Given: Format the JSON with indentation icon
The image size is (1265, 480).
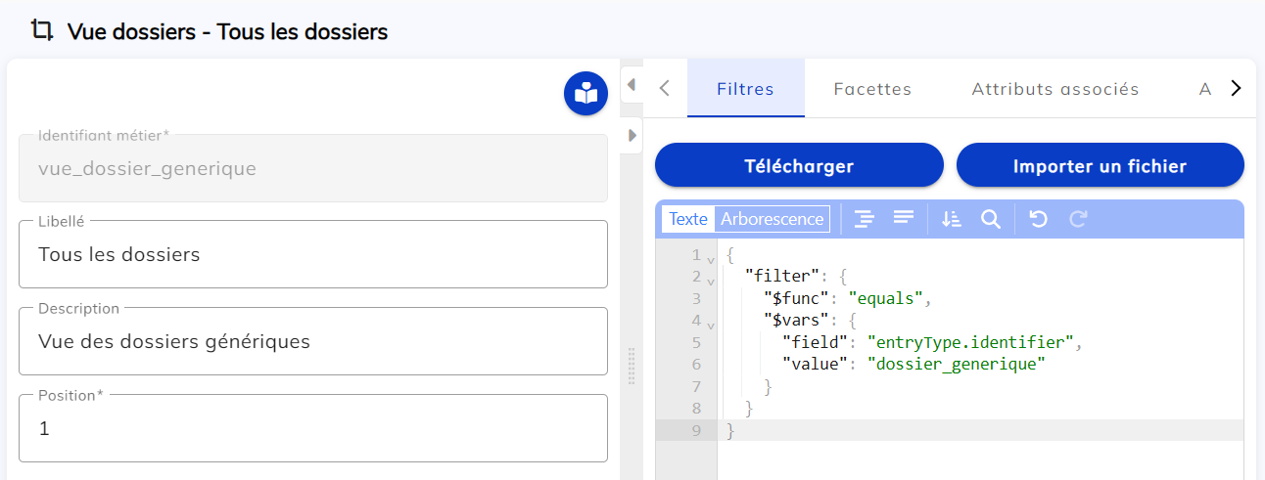Looking at the screenshot, I should coord(864,219).
